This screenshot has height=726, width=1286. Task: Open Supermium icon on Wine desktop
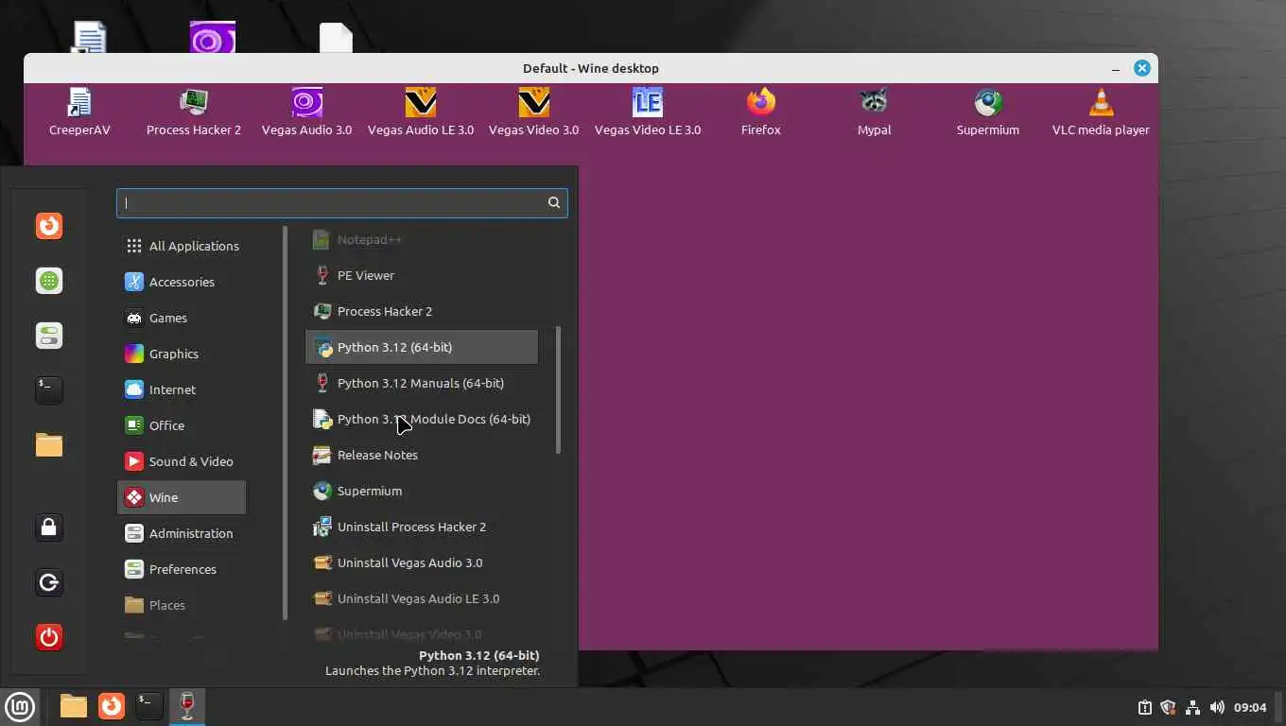click(x=987, y=112)
